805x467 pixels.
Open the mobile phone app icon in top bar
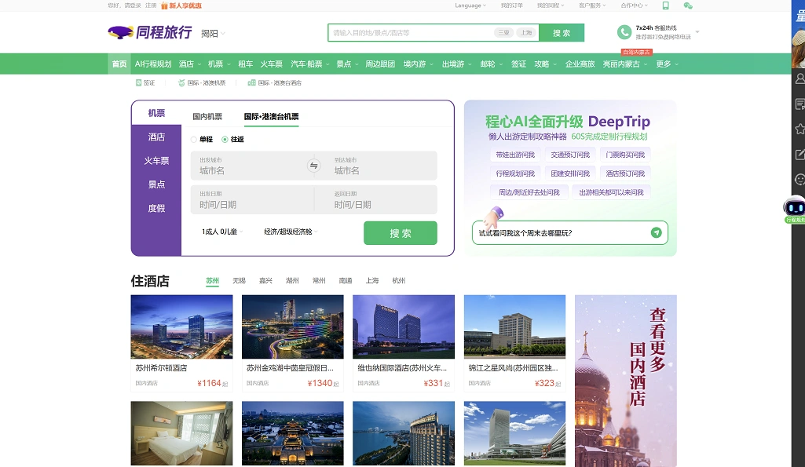click(665, 5)
